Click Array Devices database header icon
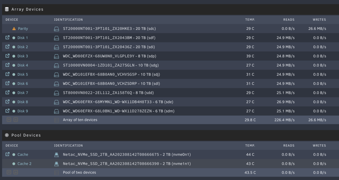Viewport: 339px width, 180px height. [7, 9]
